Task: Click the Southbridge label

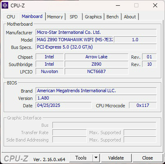Action: coord(20,64)
